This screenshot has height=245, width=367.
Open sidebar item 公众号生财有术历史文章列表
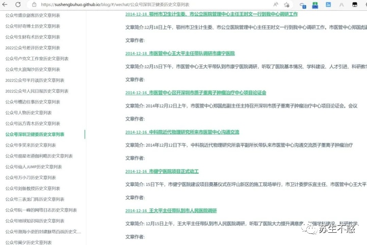coord(33,37)
